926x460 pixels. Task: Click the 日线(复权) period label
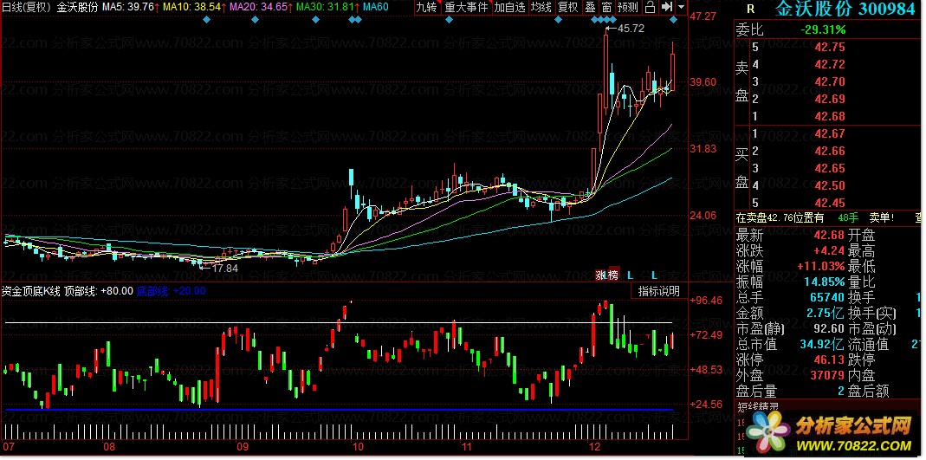pyautogui.click(x=26, y=7)
